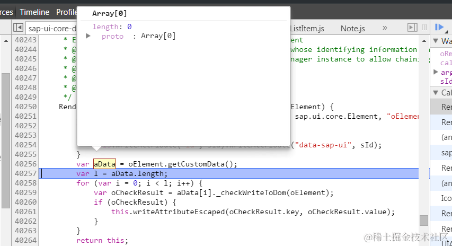
Task: Set breakpoint on line number 40264
Action: (25, 240)
